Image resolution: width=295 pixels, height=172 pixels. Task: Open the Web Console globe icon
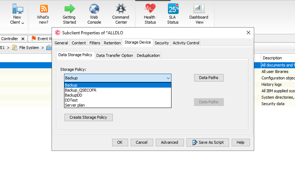[94, 9]
